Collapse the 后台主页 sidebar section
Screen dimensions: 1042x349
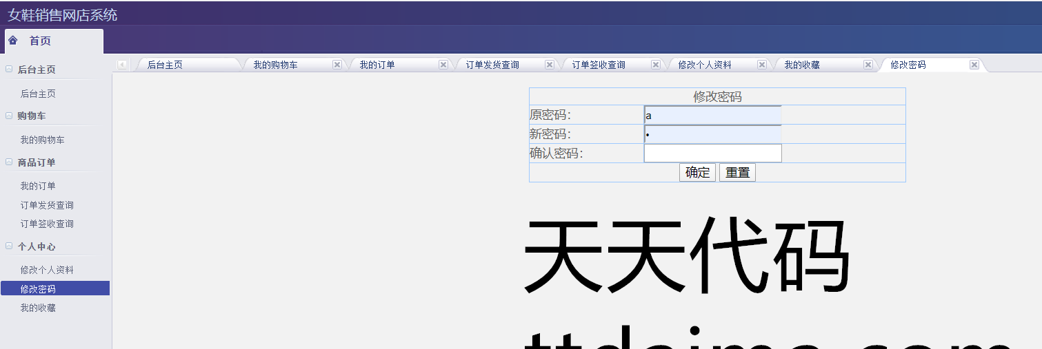9,70
